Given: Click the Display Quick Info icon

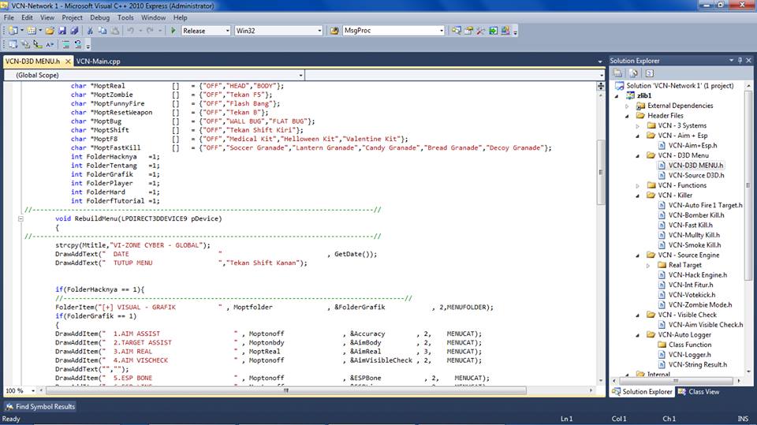Looking at the screenshot, I should point(38,44).
